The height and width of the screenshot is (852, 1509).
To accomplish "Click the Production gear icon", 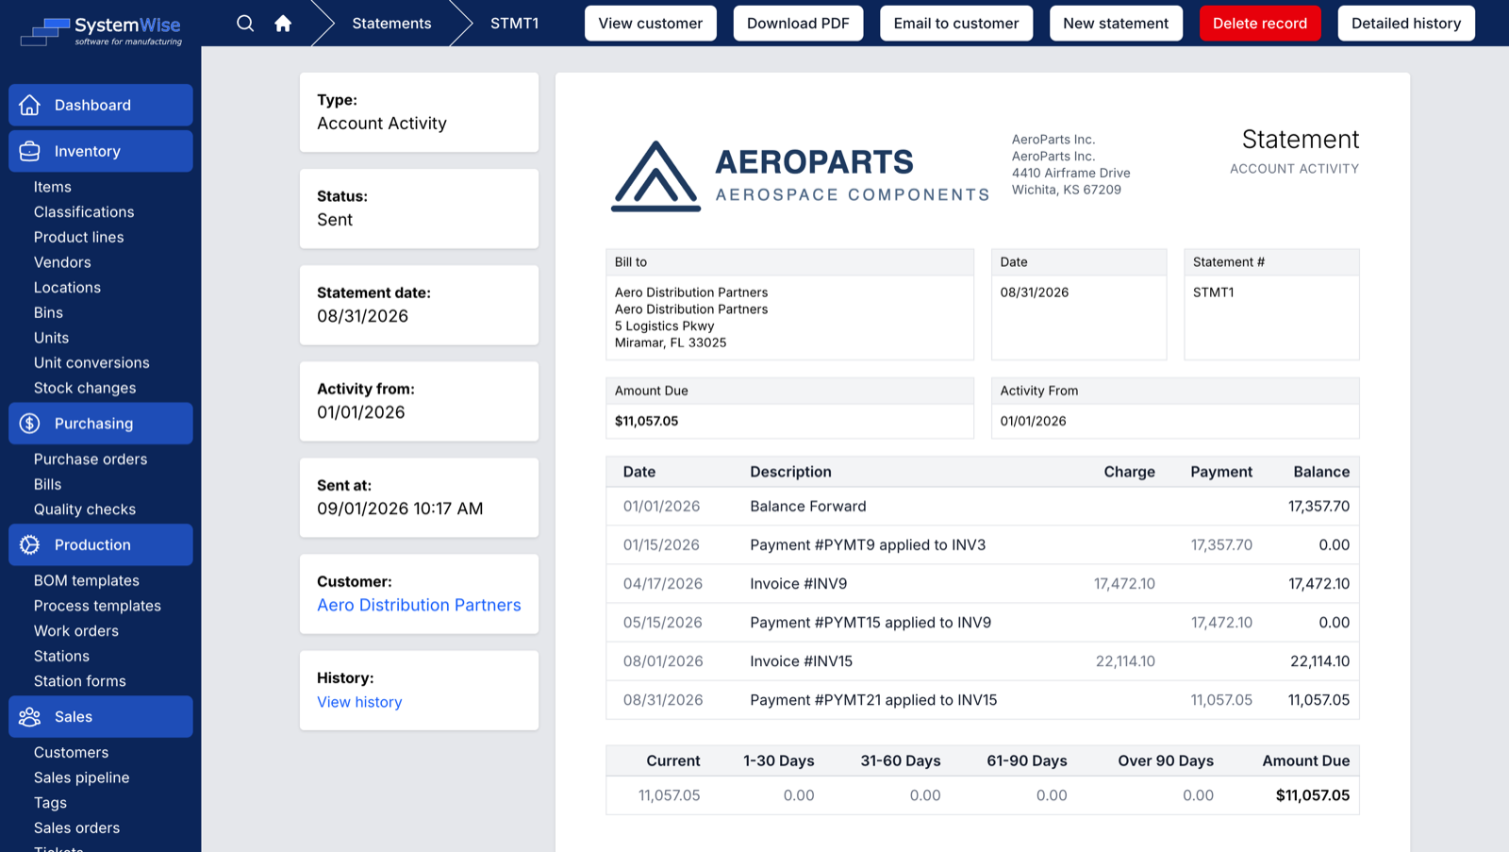I will [30, 544].
